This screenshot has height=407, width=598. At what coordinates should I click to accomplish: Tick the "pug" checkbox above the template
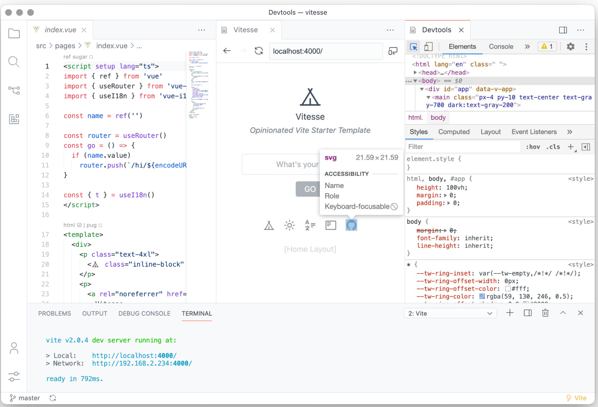[x=100, y=225]
